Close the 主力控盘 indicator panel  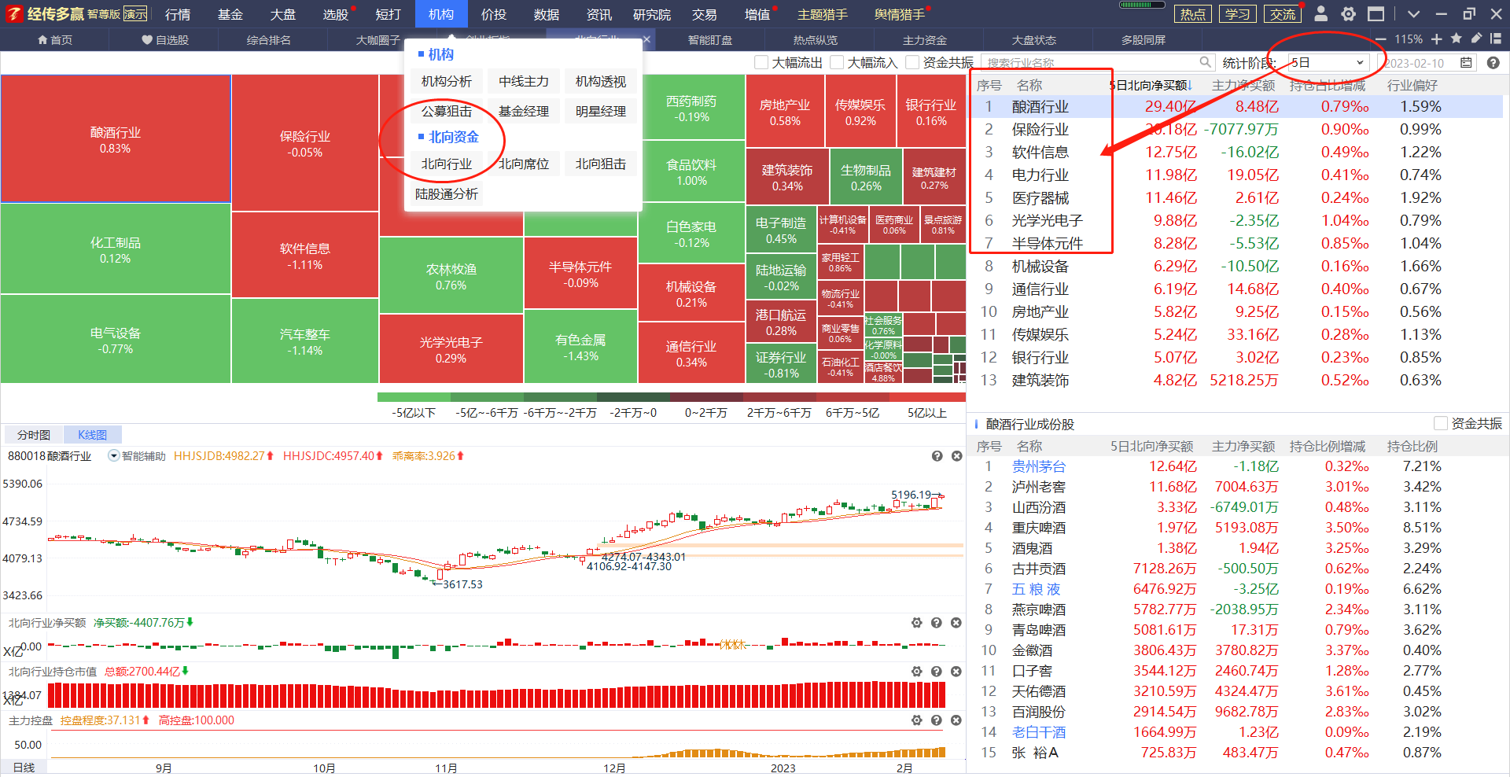pyautogui.click(x=956, y=720)
